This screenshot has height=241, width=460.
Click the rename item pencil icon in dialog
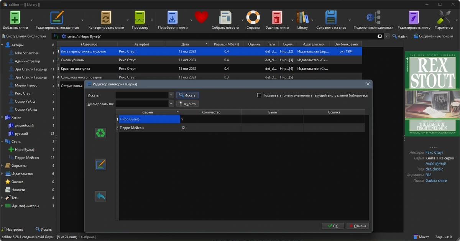coord(100,165)
